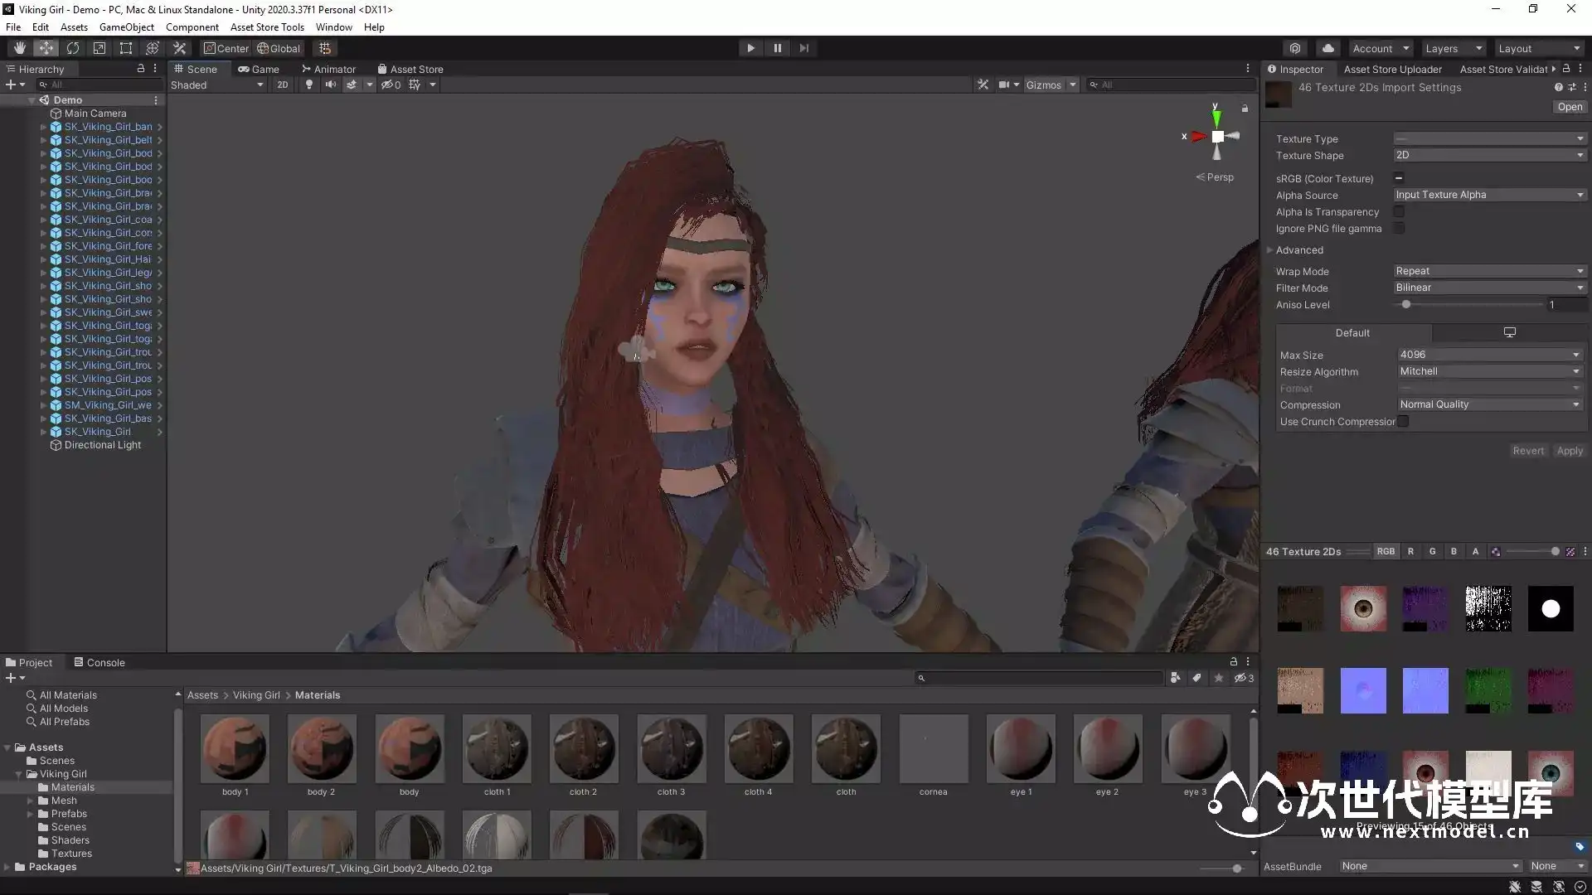Open the Cloud services icon
The height and width of the screenshot is (895, 1592).
coord(1328,48)
